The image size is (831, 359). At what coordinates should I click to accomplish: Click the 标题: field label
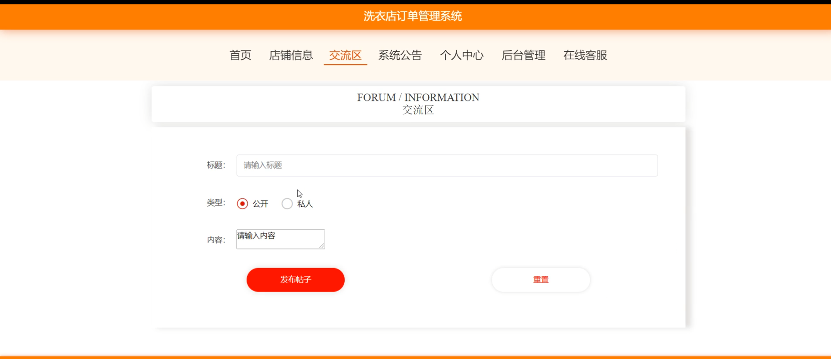tap(216, 165)
